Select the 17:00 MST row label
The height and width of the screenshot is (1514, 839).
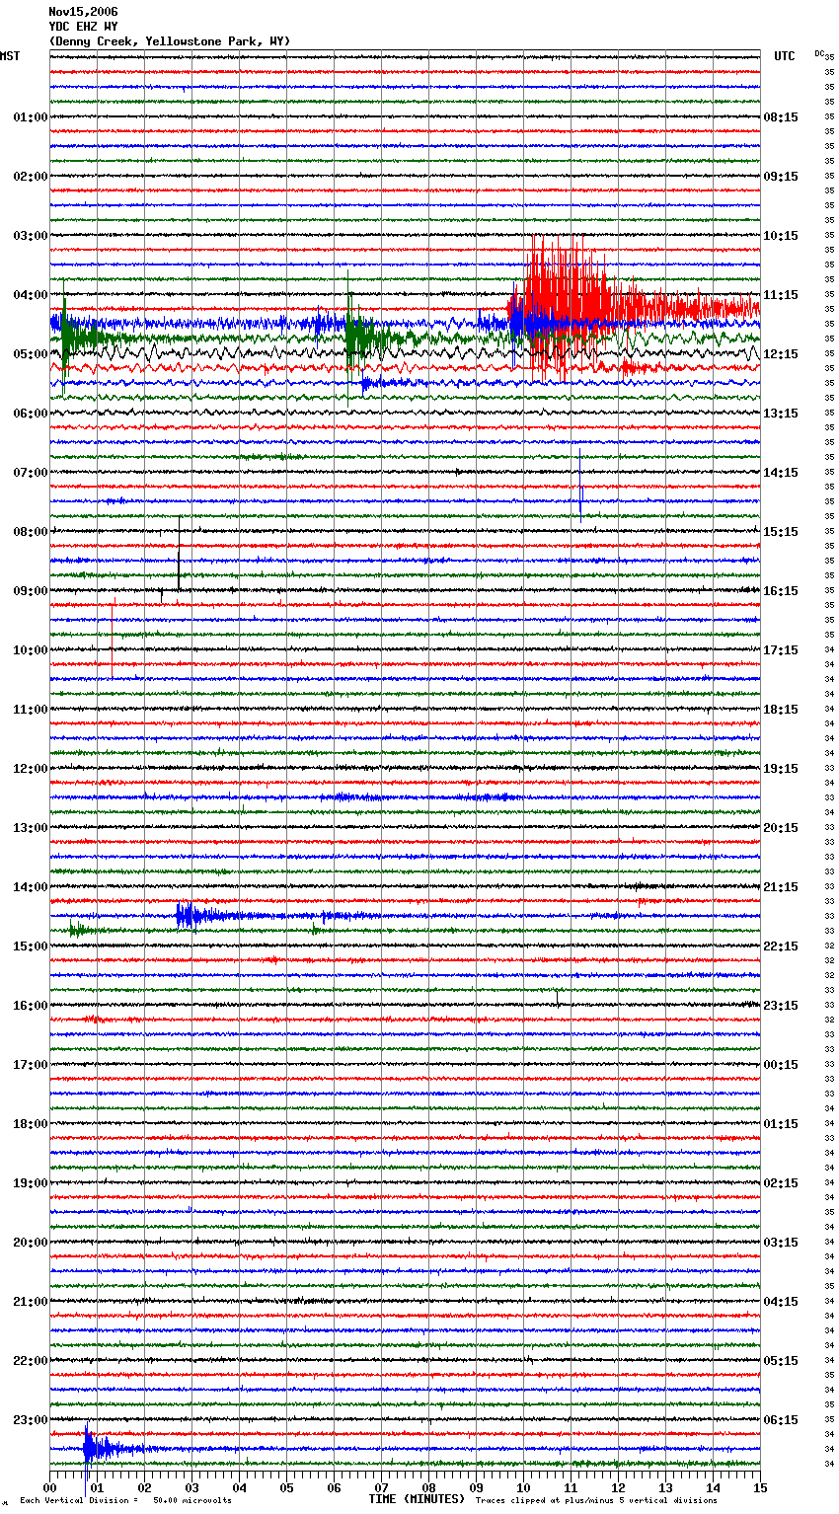31,1065
